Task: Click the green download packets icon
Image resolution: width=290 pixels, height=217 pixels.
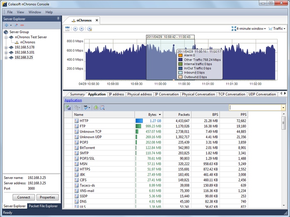Action: tap(96, 108)
